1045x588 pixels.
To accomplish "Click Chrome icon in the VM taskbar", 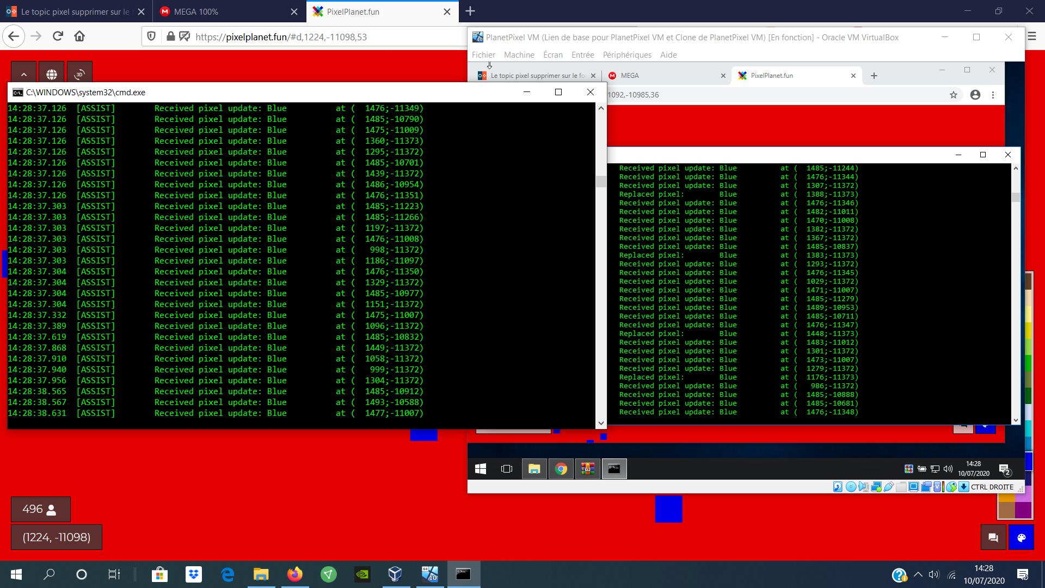I will [x=561, y=469].
